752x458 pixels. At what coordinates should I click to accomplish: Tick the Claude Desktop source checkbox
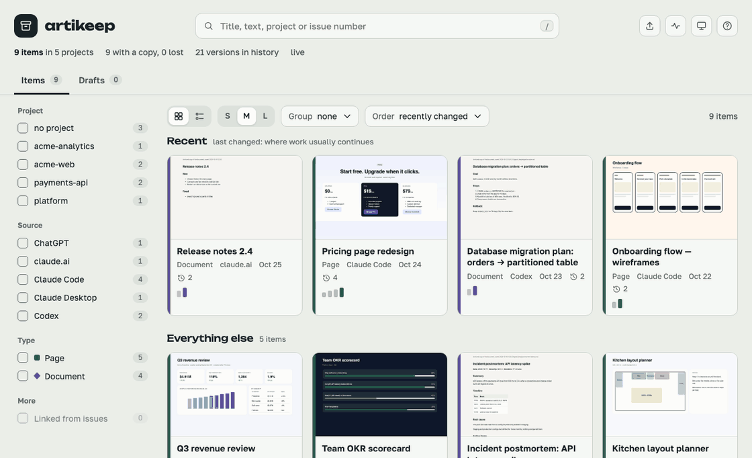tap(23, 297)
